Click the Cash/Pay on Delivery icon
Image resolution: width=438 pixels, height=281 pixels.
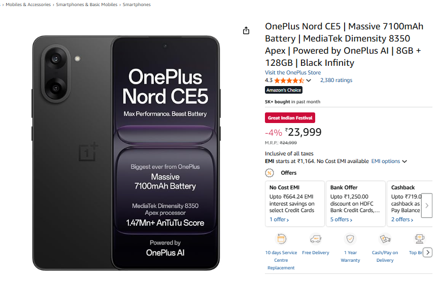click(385, 239)
